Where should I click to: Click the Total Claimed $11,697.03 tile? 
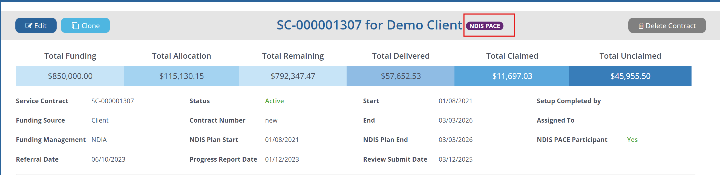512,76
